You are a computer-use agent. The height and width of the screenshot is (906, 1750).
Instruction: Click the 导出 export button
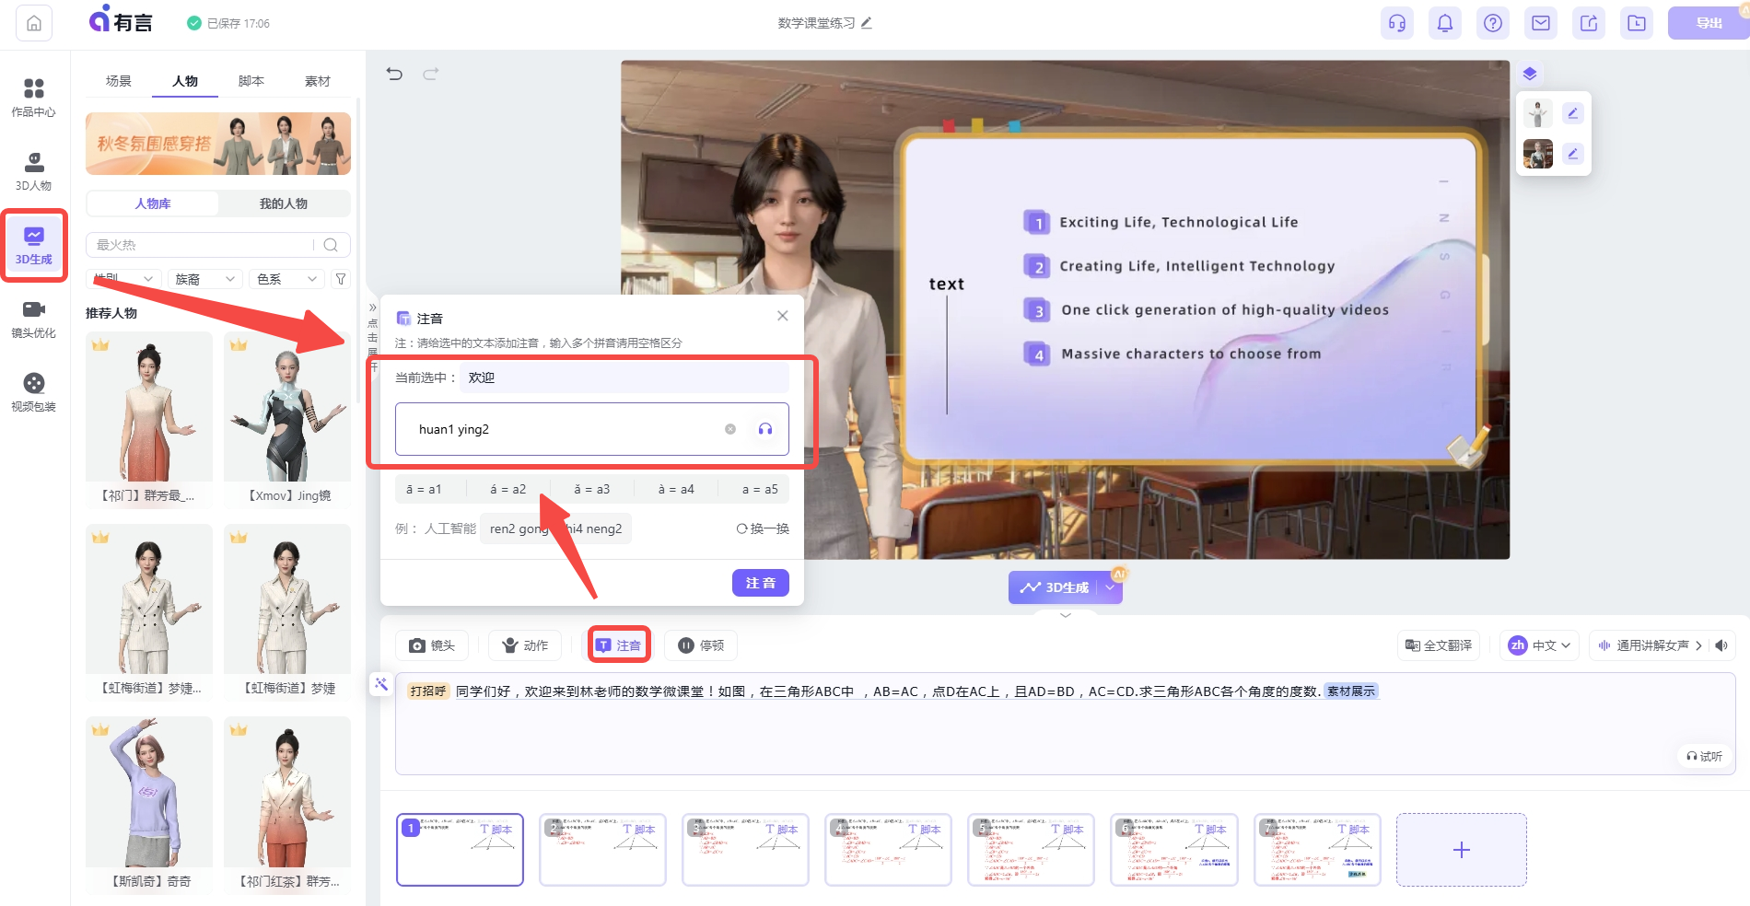coord(1709,23)
